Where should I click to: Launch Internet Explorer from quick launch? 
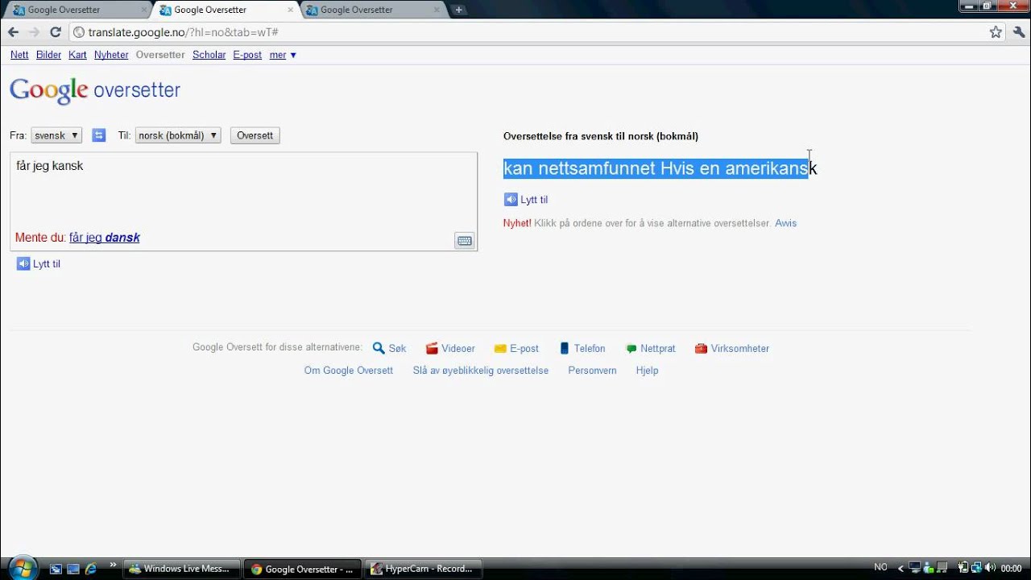[x=90, y=569]
